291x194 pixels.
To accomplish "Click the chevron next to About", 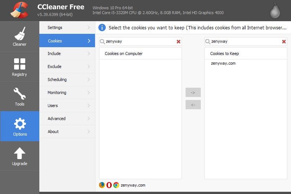I will click(89, 132).
